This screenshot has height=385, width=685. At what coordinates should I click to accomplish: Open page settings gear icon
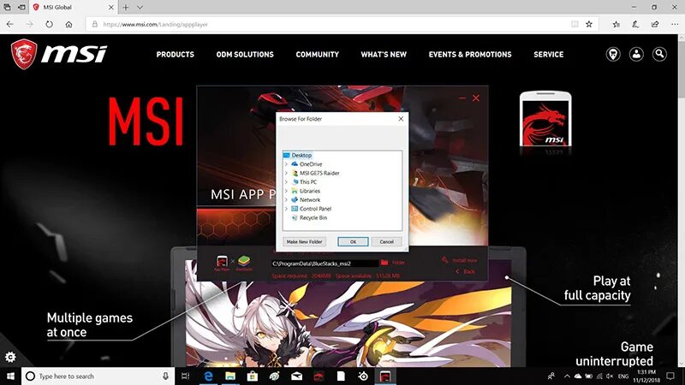point(10,357)
